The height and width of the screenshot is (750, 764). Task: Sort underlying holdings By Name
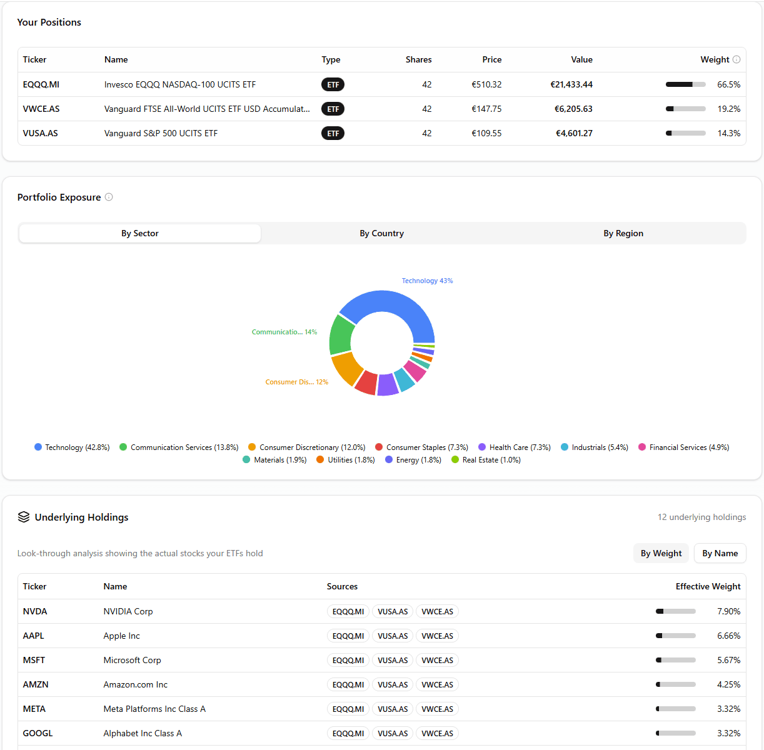tap(720, 553)
